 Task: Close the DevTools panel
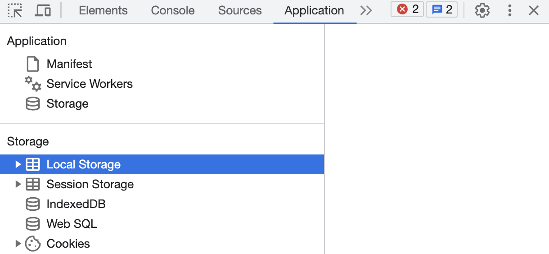click(x=534, y=10)
